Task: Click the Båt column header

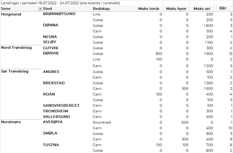Action: pyautogui.click(x=222, y=8)
